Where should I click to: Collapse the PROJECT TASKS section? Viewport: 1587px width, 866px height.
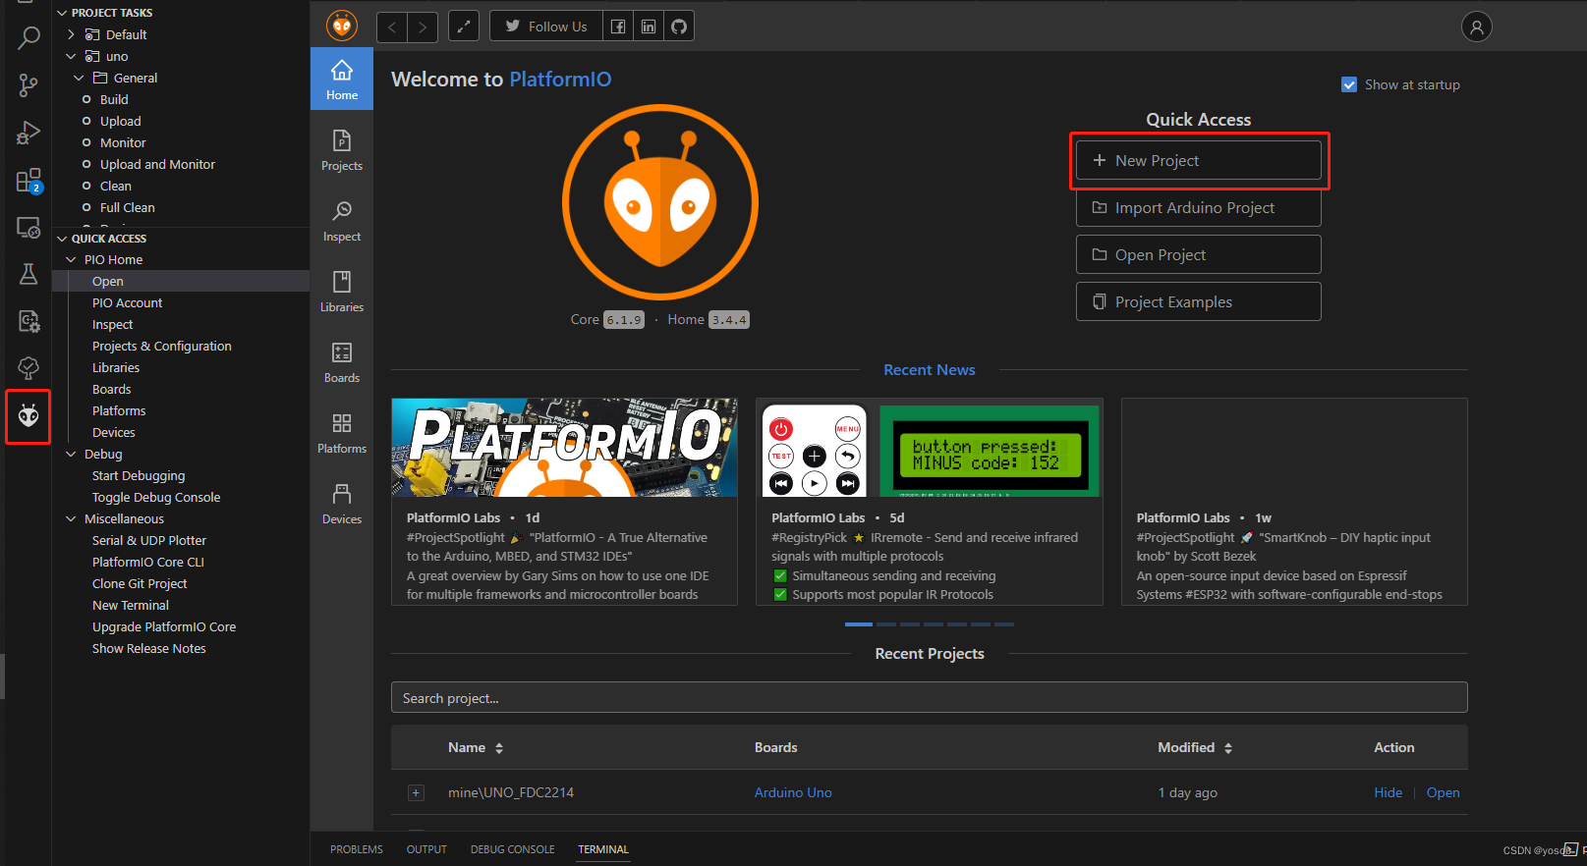(x=62, y=13)
